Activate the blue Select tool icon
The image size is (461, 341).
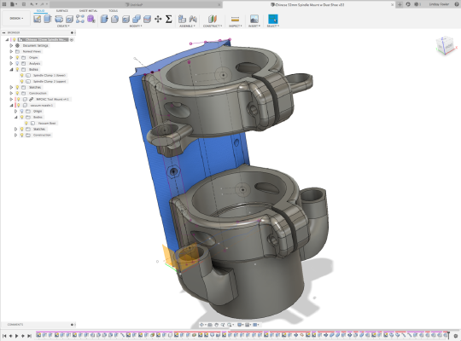point(273,19)
